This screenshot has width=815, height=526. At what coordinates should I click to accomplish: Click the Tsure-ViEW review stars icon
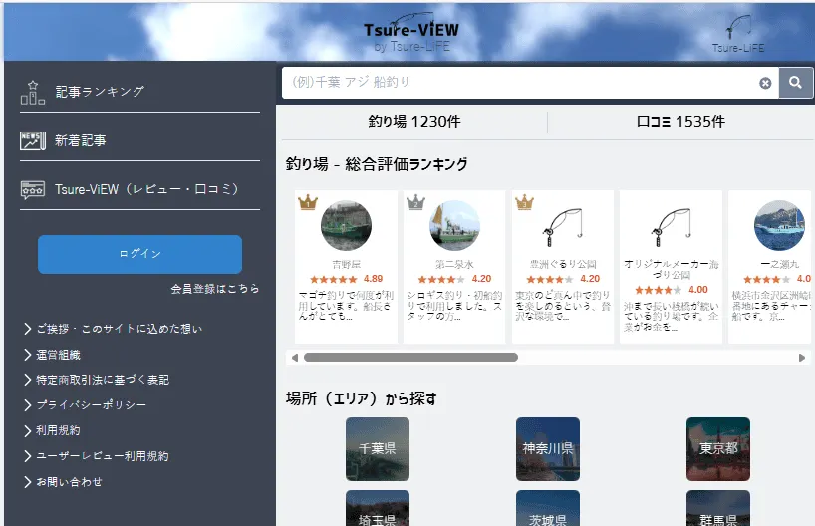tap(32, 189)
